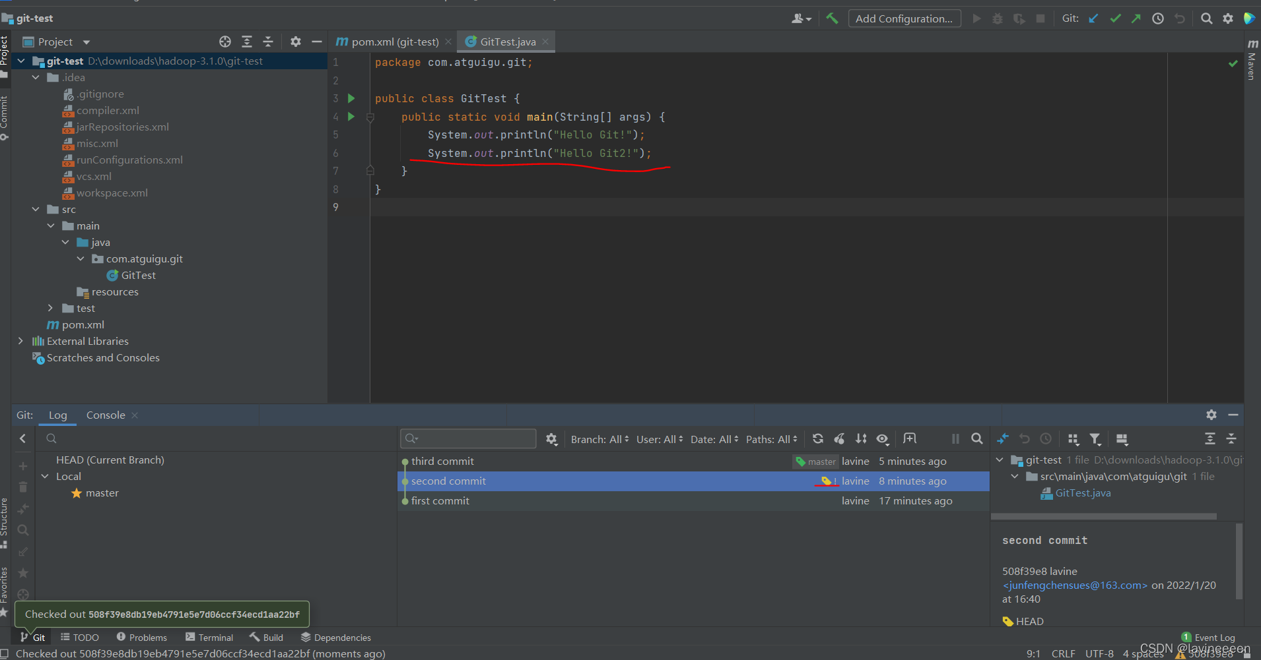Expand the test folder
This screenshot has height=660, width=1261.
(x=51, y=308)
